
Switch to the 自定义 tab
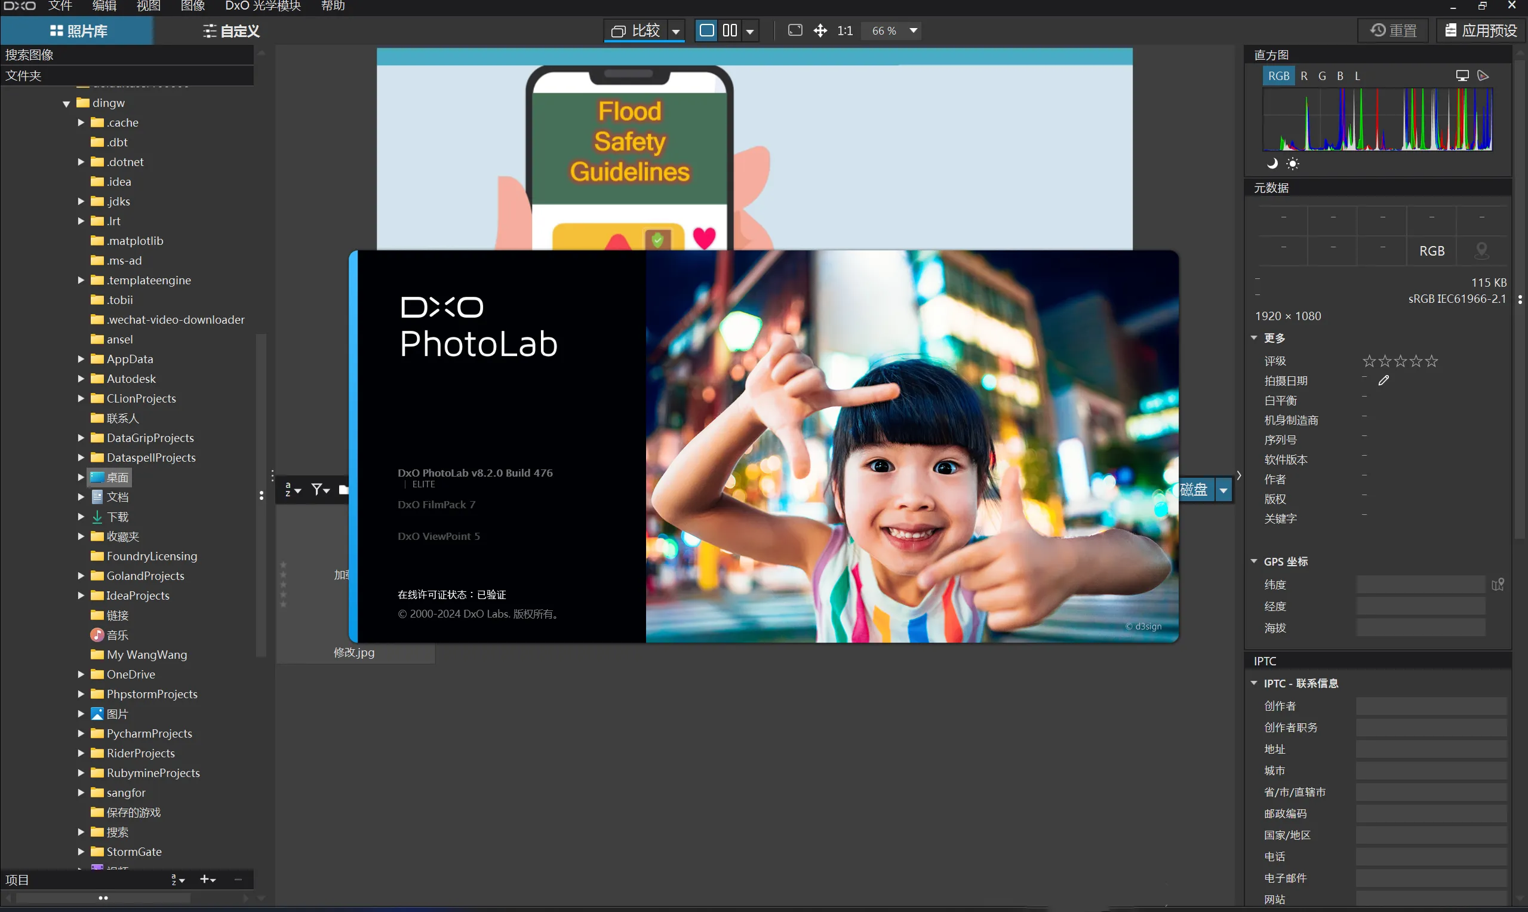231,30
